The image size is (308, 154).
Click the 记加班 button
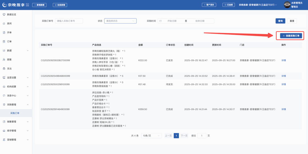[x=229, y=5]
